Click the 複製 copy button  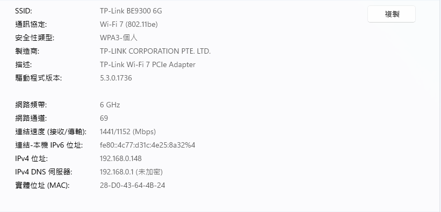point(392,14)
